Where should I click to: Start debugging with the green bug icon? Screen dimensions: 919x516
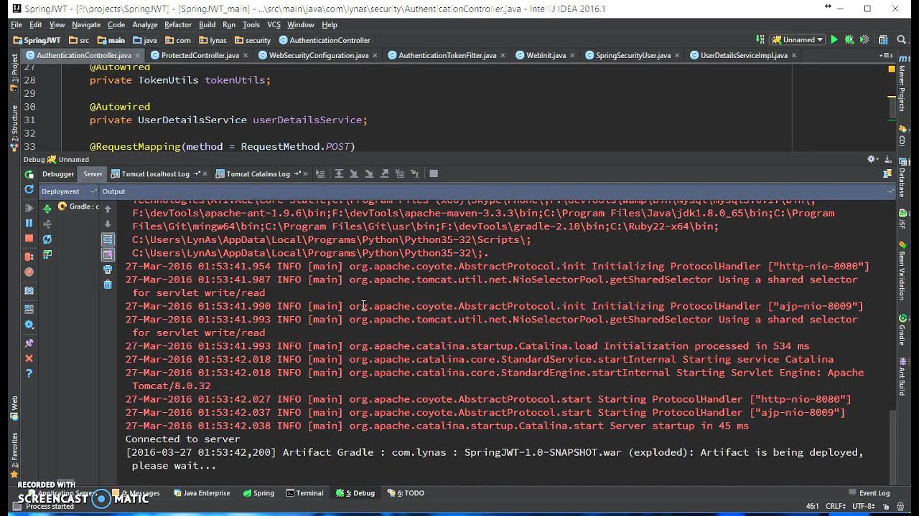[849, 40]
